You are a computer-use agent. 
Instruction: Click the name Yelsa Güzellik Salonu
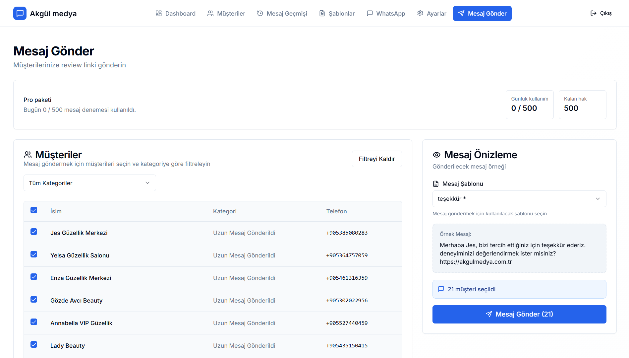click(80, 255)
